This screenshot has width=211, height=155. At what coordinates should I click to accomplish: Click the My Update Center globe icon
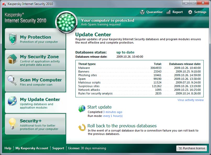tap(12, 101)
